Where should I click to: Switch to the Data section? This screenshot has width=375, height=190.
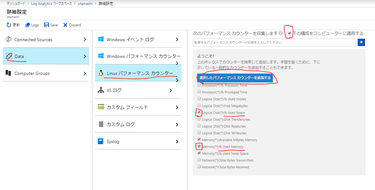click(20, 56)
